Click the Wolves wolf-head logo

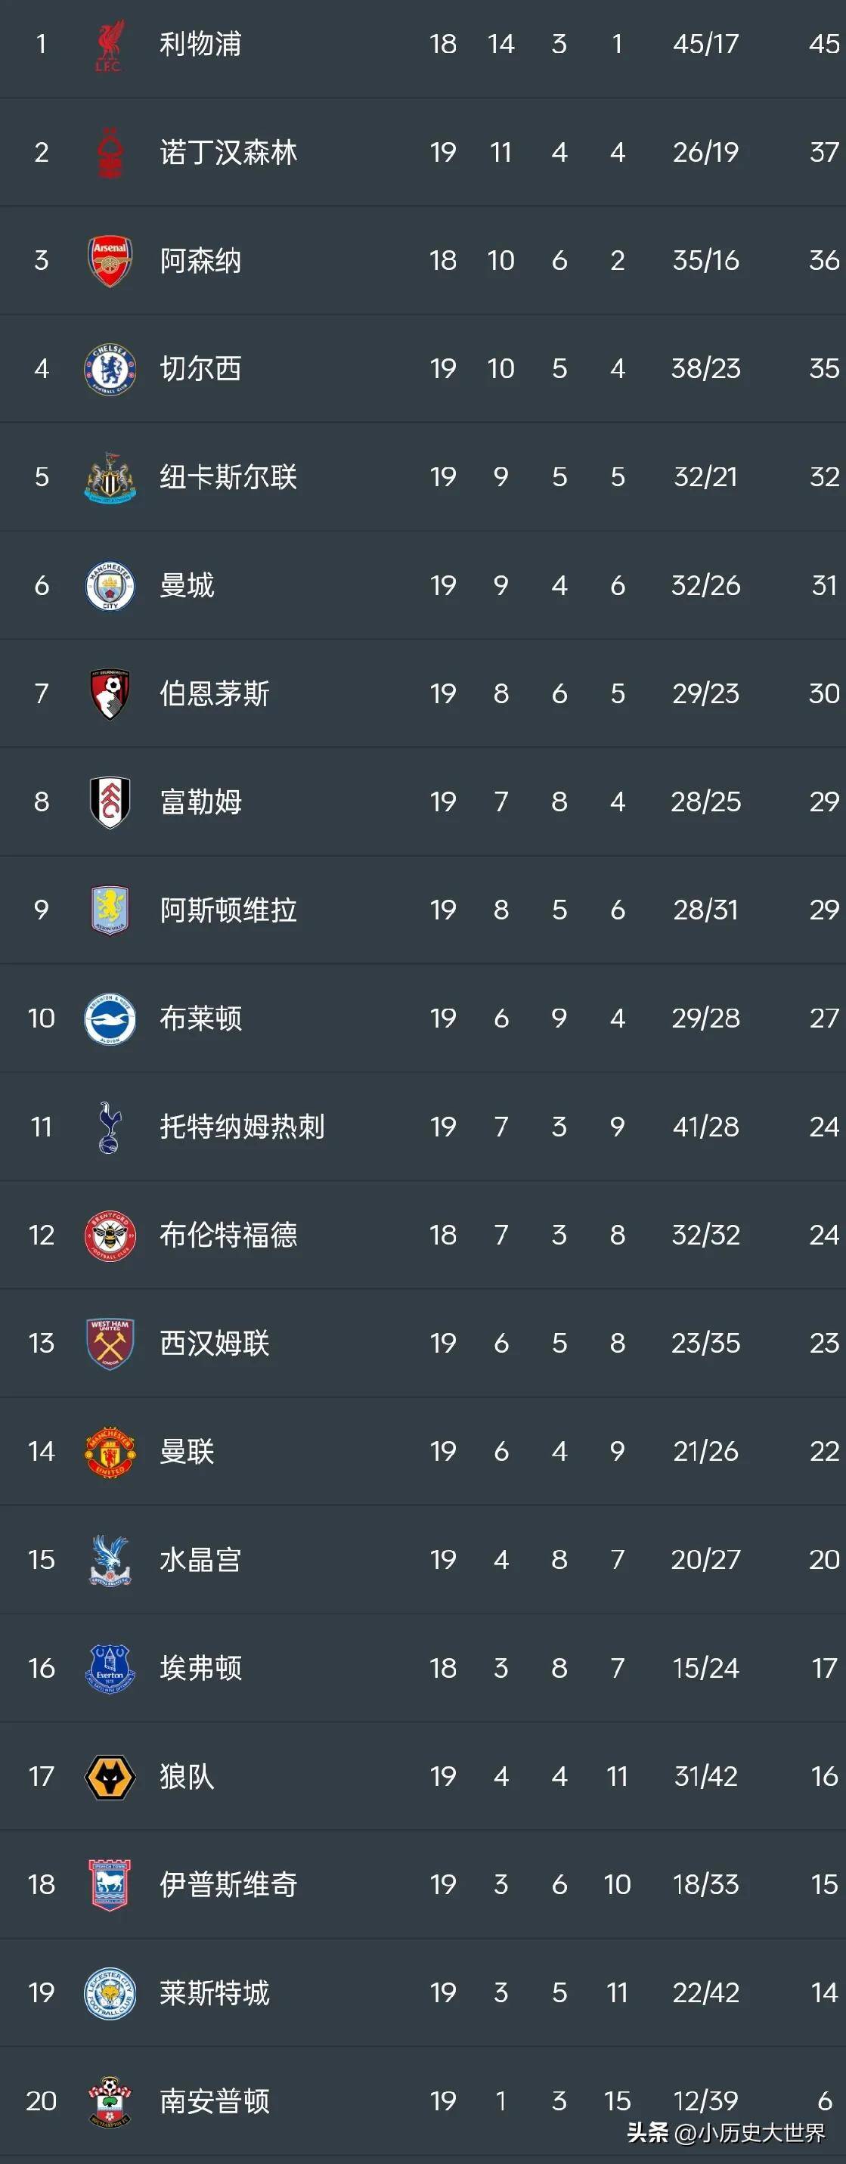pyautogui.click(x=109, y=1777)
